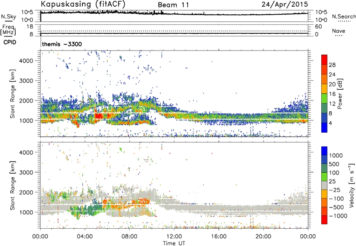Click the "500" Velocity colorbar label
This screenshot has height=246, width=356.
tap(334, 164)
